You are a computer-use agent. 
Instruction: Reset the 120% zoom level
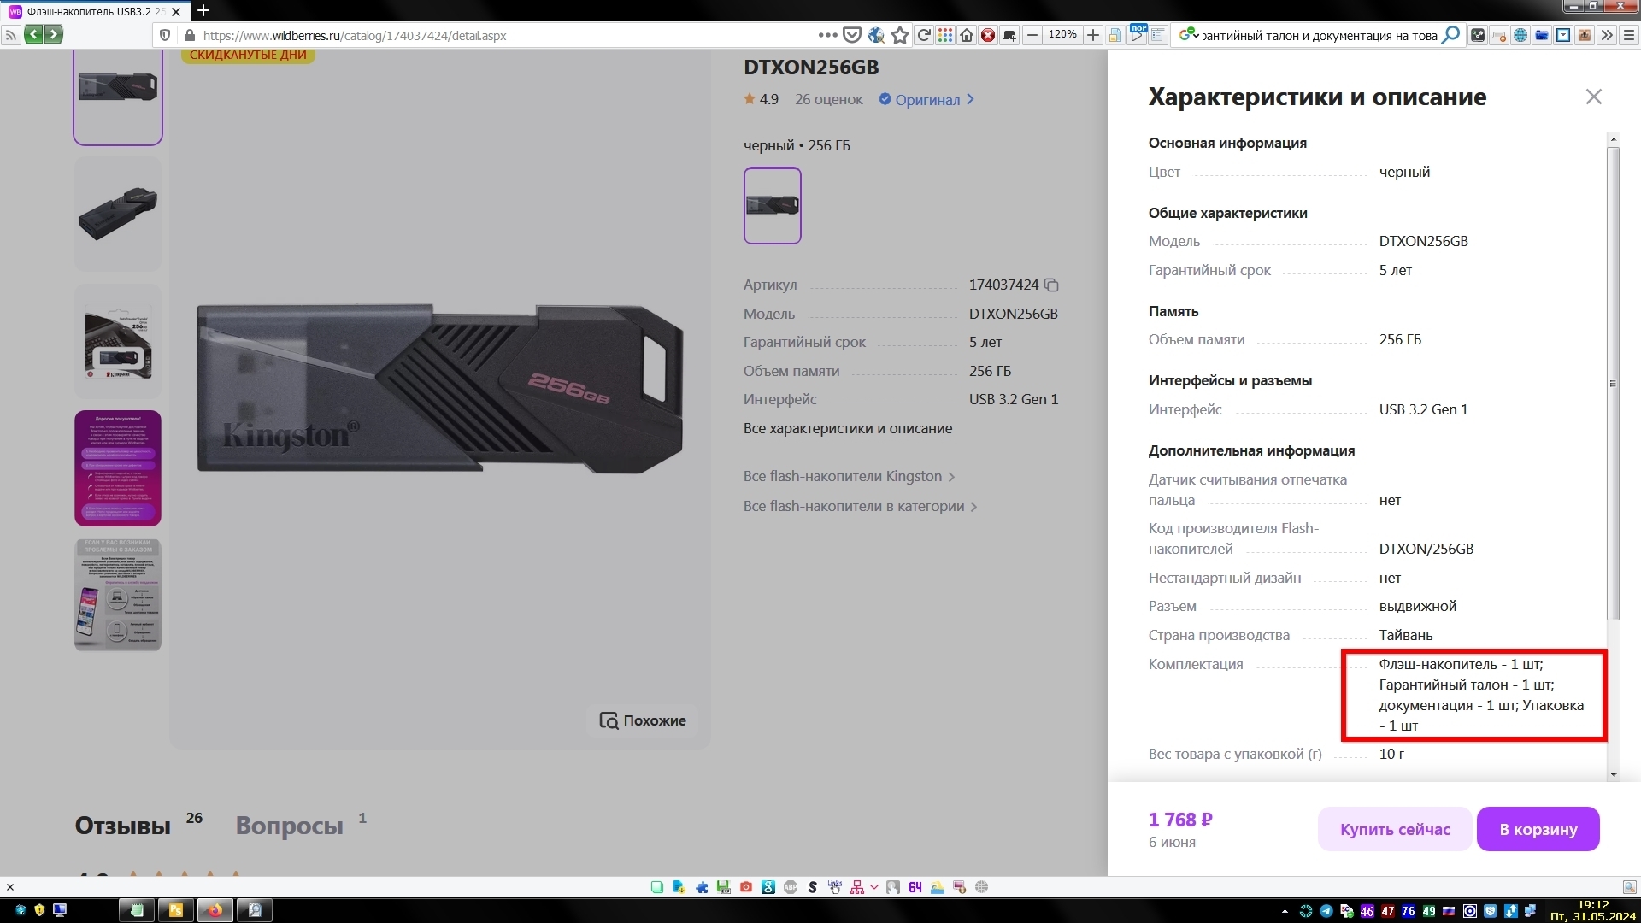pos(1062,35)
